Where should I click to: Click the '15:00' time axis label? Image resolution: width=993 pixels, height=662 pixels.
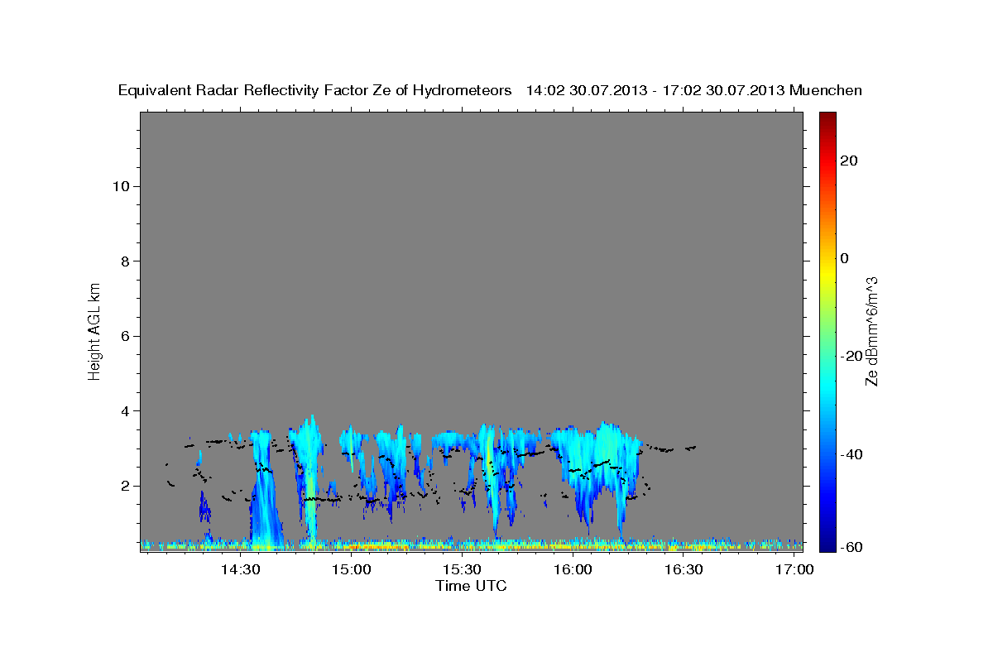click(x=351, y=570)
